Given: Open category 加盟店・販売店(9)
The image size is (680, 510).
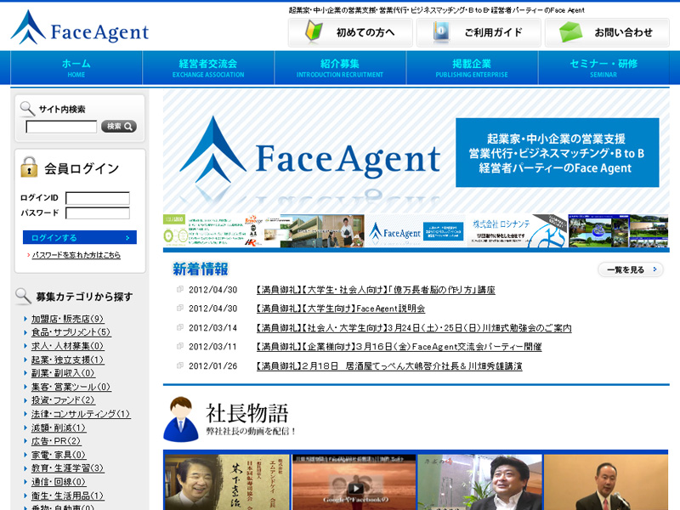Looking at the screenshot, I should (68, 319).
